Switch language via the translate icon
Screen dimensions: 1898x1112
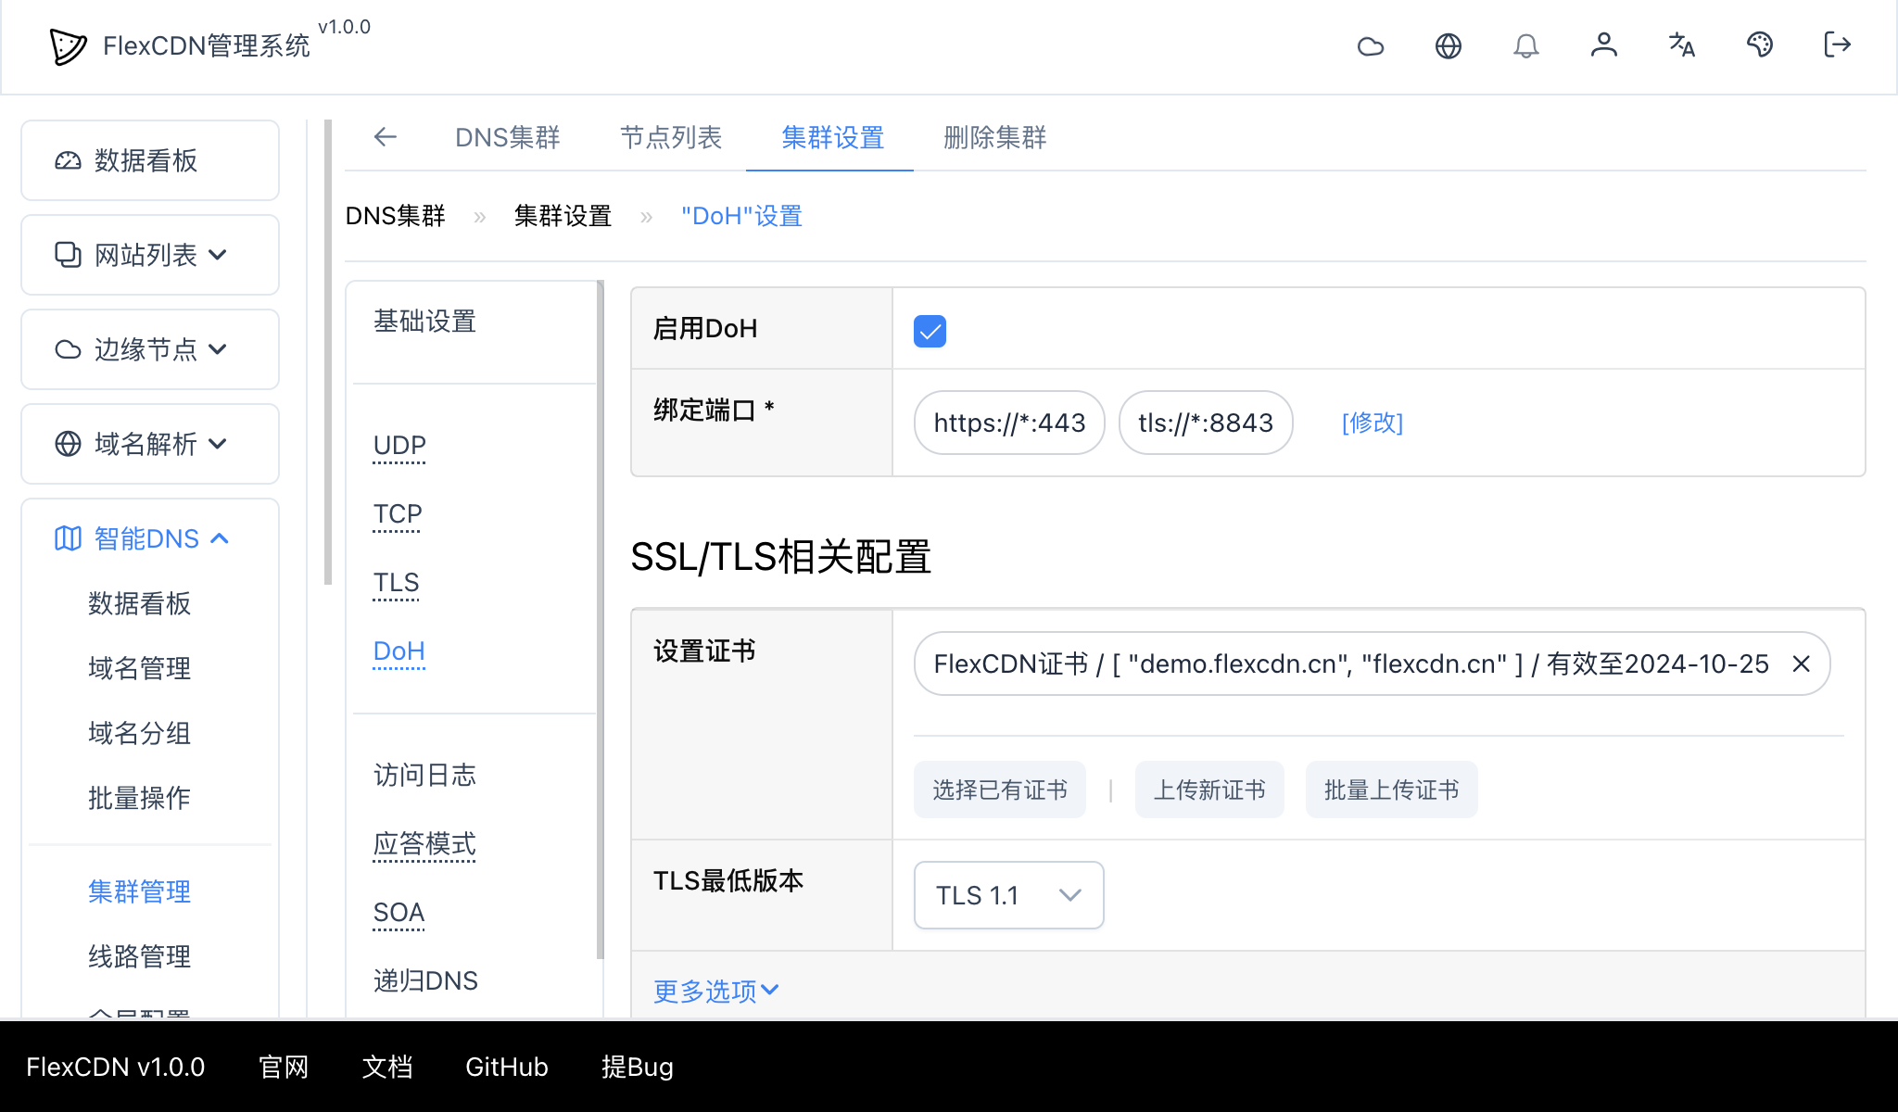[x=1681, y=45]
